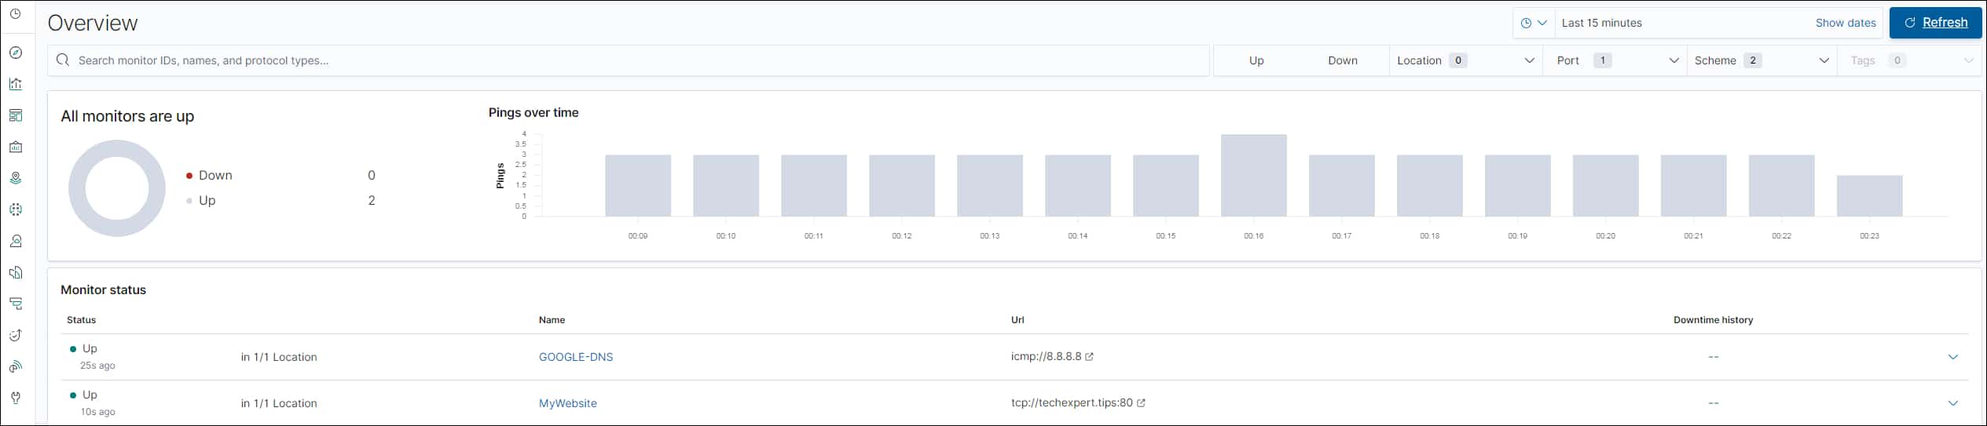The width and height of the screenshot is (1987, 426).
Task: Open the Scheme filter dropdown
Action: tap(1761, 60)
